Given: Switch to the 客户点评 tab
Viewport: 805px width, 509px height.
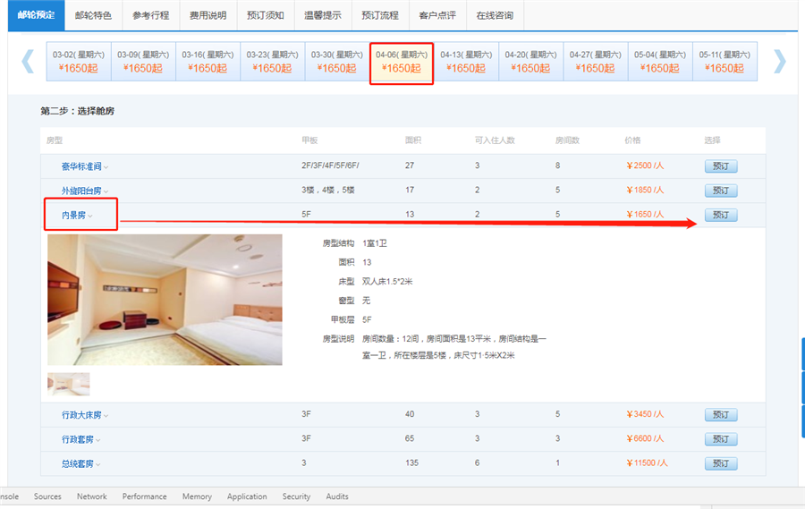Looking at the screenshot, I should (437, 15).
